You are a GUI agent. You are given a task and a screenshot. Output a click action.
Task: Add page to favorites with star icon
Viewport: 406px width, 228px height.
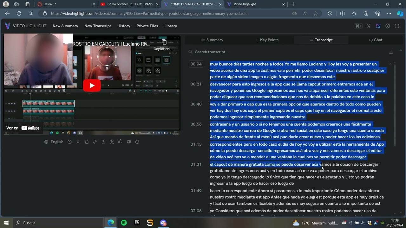(316, 14)
